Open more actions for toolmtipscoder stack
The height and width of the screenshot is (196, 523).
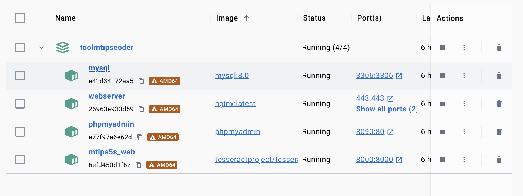point(464,48)
